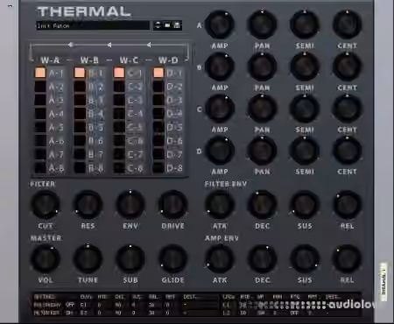394x324 pixels.
Task: Select the W-D wavetable column header
Action: tap(168, 60)
